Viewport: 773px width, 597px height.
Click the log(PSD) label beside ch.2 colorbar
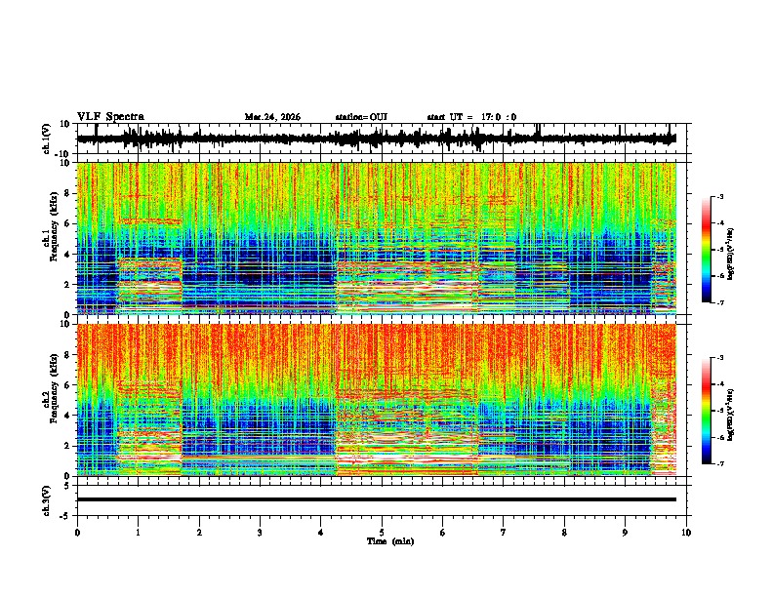click(731, 415)
